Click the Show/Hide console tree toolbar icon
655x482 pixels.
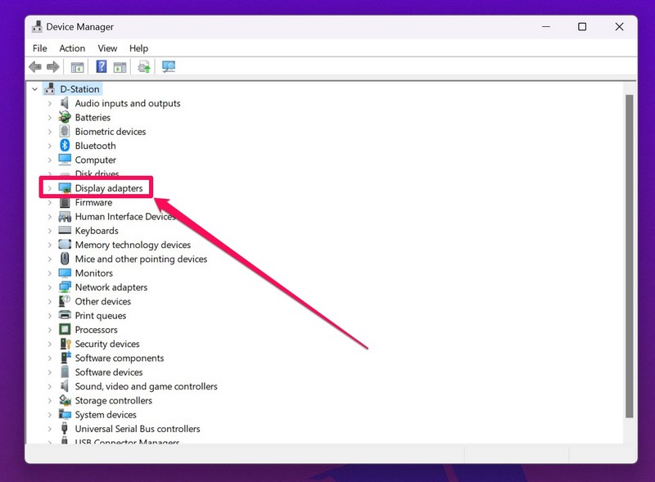78,67
